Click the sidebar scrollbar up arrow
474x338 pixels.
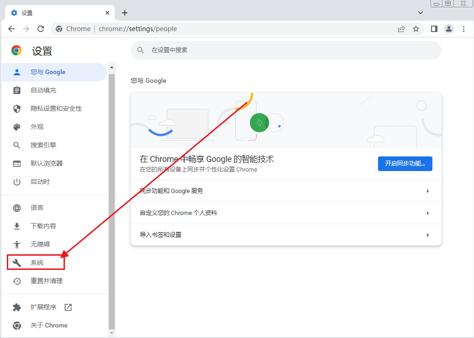pyautogui.click(x=112, y=68)
